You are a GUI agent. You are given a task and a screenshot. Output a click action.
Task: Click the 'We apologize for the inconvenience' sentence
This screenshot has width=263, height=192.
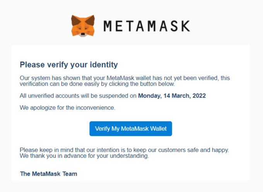[67, 108]
